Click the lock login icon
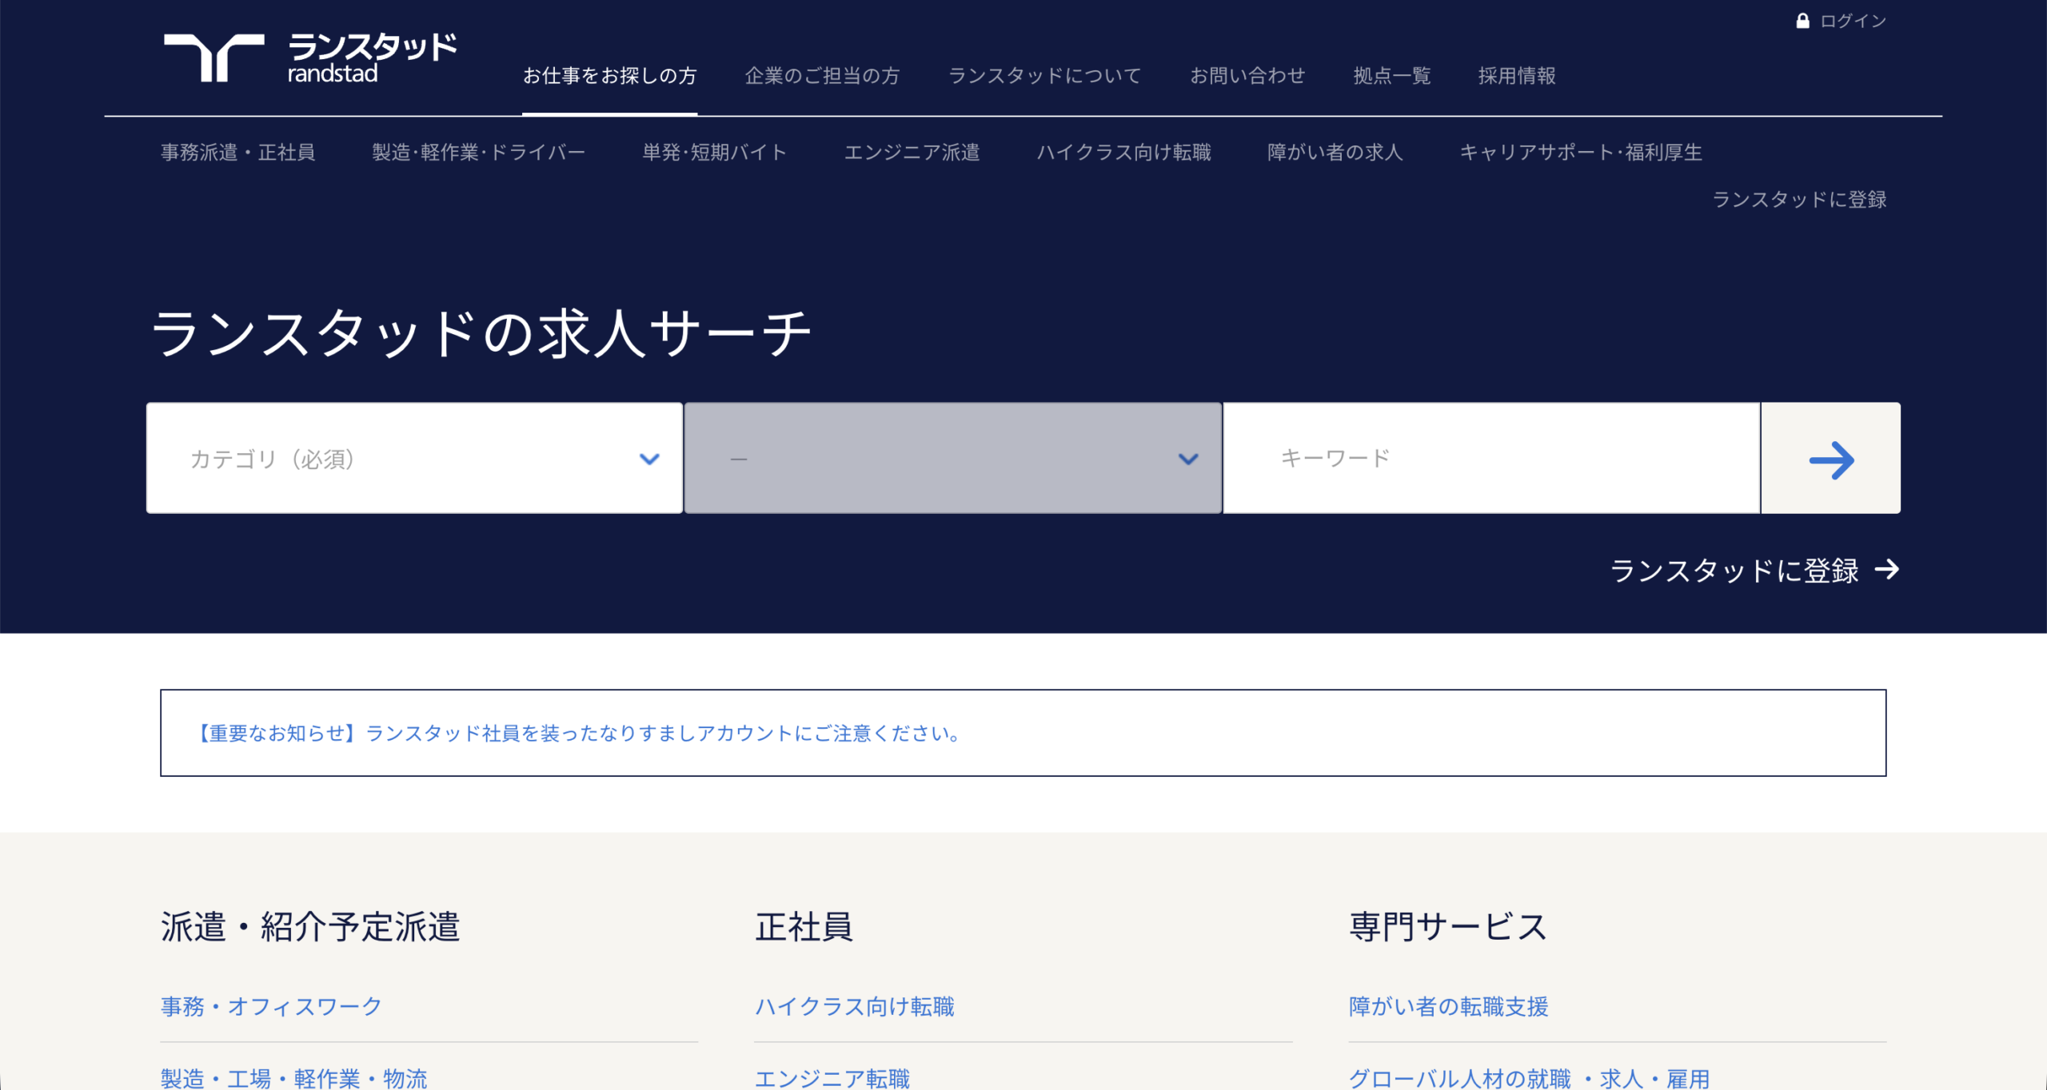Viewport: 2047px width, 1090px height. point(1802,21)
